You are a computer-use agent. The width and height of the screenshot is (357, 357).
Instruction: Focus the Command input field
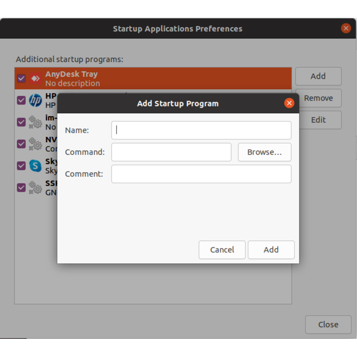click(171, 152)
